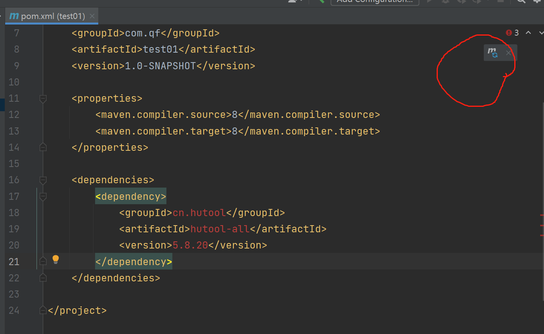Viewport: 544px width, 334px height.
Task: Close the pom.xml (test01) tab
Action: [92, 16]
